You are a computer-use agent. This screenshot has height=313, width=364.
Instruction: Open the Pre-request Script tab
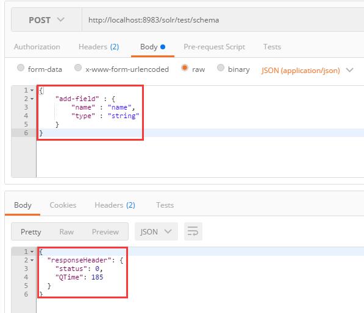[214, 47]
